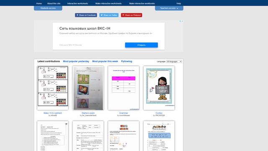Click the Students access button

coord(48,8)
